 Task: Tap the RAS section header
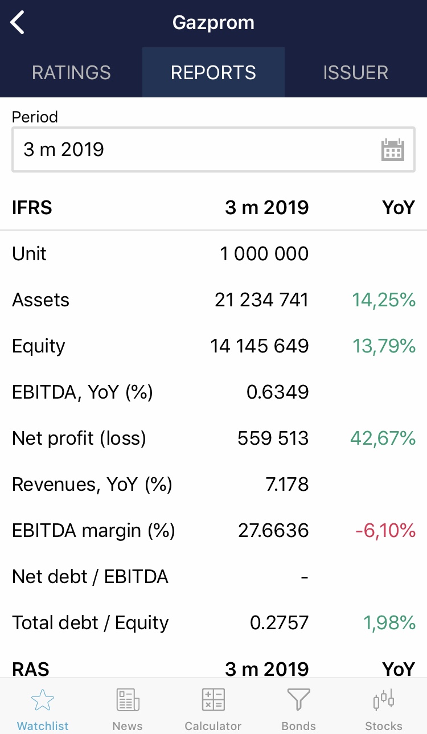(31, 669)
